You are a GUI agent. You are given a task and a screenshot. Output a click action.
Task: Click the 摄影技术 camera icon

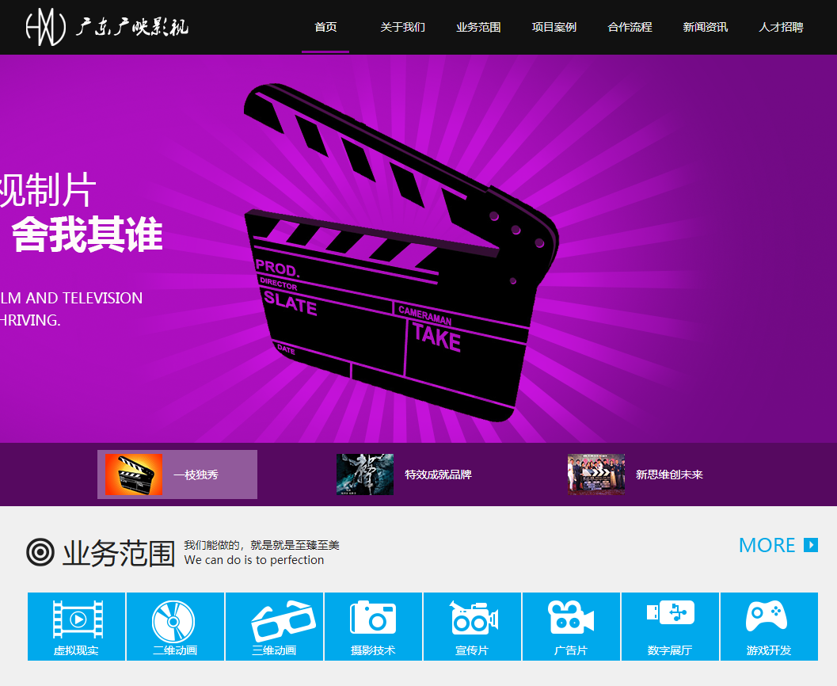tap(373, 618)
